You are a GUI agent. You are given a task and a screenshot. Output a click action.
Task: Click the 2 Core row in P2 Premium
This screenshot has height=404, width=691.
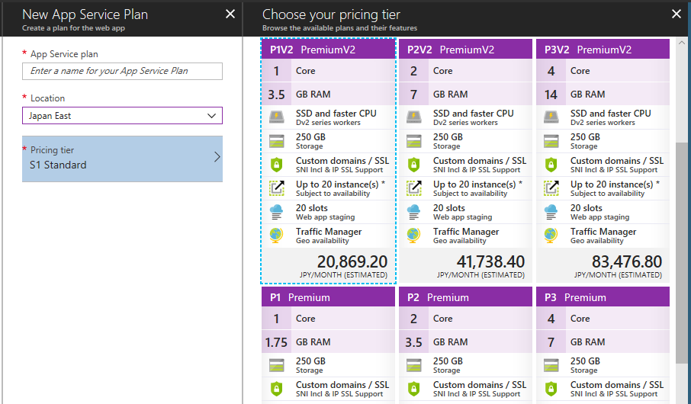(x=466, y=318)
